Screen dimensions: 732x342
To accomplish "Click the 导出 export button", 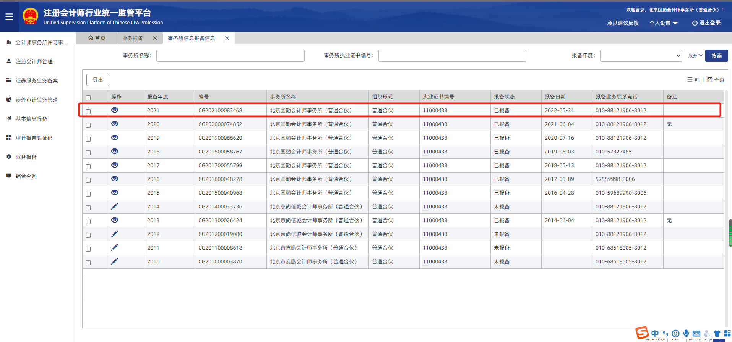I will coord(98,80).
